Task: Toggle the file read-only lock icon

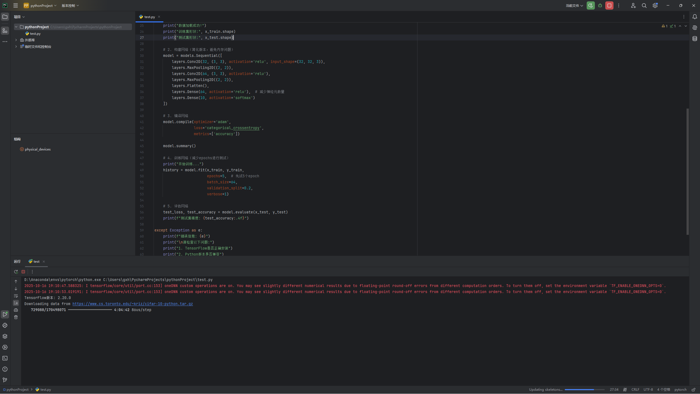Action: click(693, 390)
